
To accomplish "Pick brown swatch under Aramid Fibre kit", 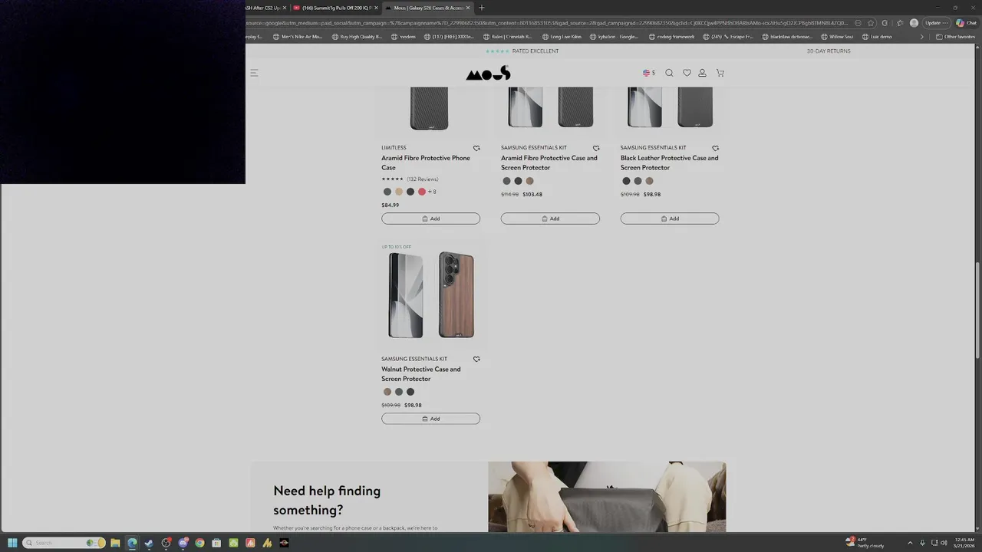I will click(529, 181).
